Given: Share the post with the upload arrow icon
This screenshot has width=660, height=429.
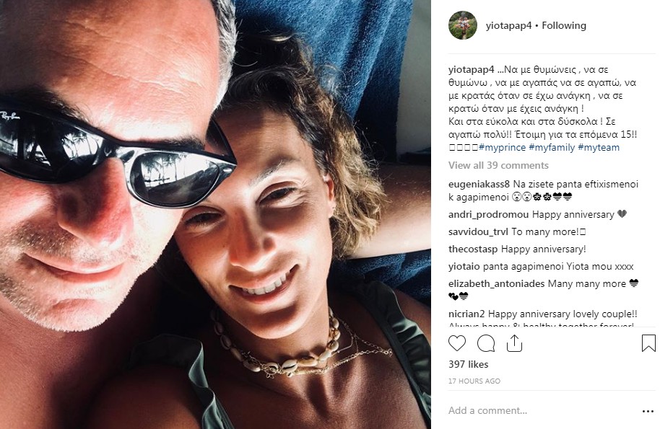Looking at the screenshot, I should (x=514, y=343).
